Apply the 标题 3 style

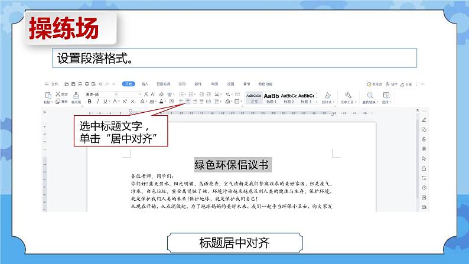(306, 98)
